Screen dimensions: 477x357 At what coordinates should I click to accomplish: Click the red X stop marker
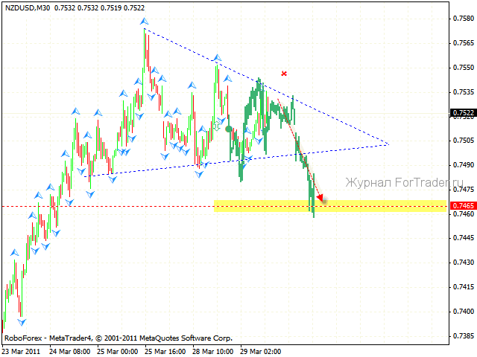click(284, 74)
